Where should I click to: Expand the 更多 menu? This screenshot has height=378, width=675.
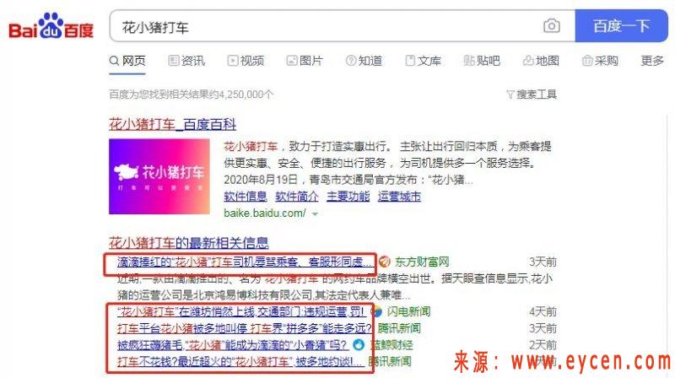coord(652,61)
